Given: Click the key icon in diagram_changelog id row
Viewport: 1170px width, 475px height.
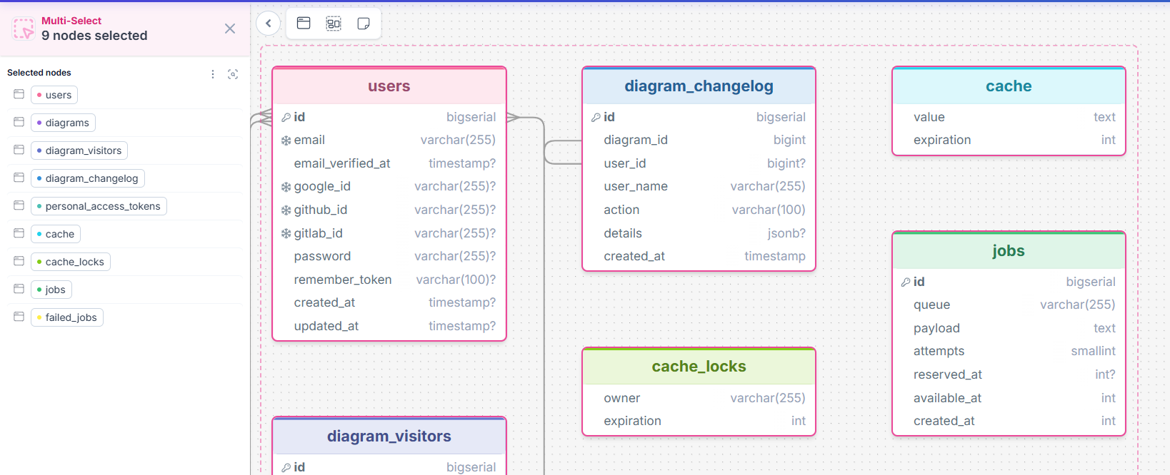Looking at the screenshot, I should click(x=596, y=118).
